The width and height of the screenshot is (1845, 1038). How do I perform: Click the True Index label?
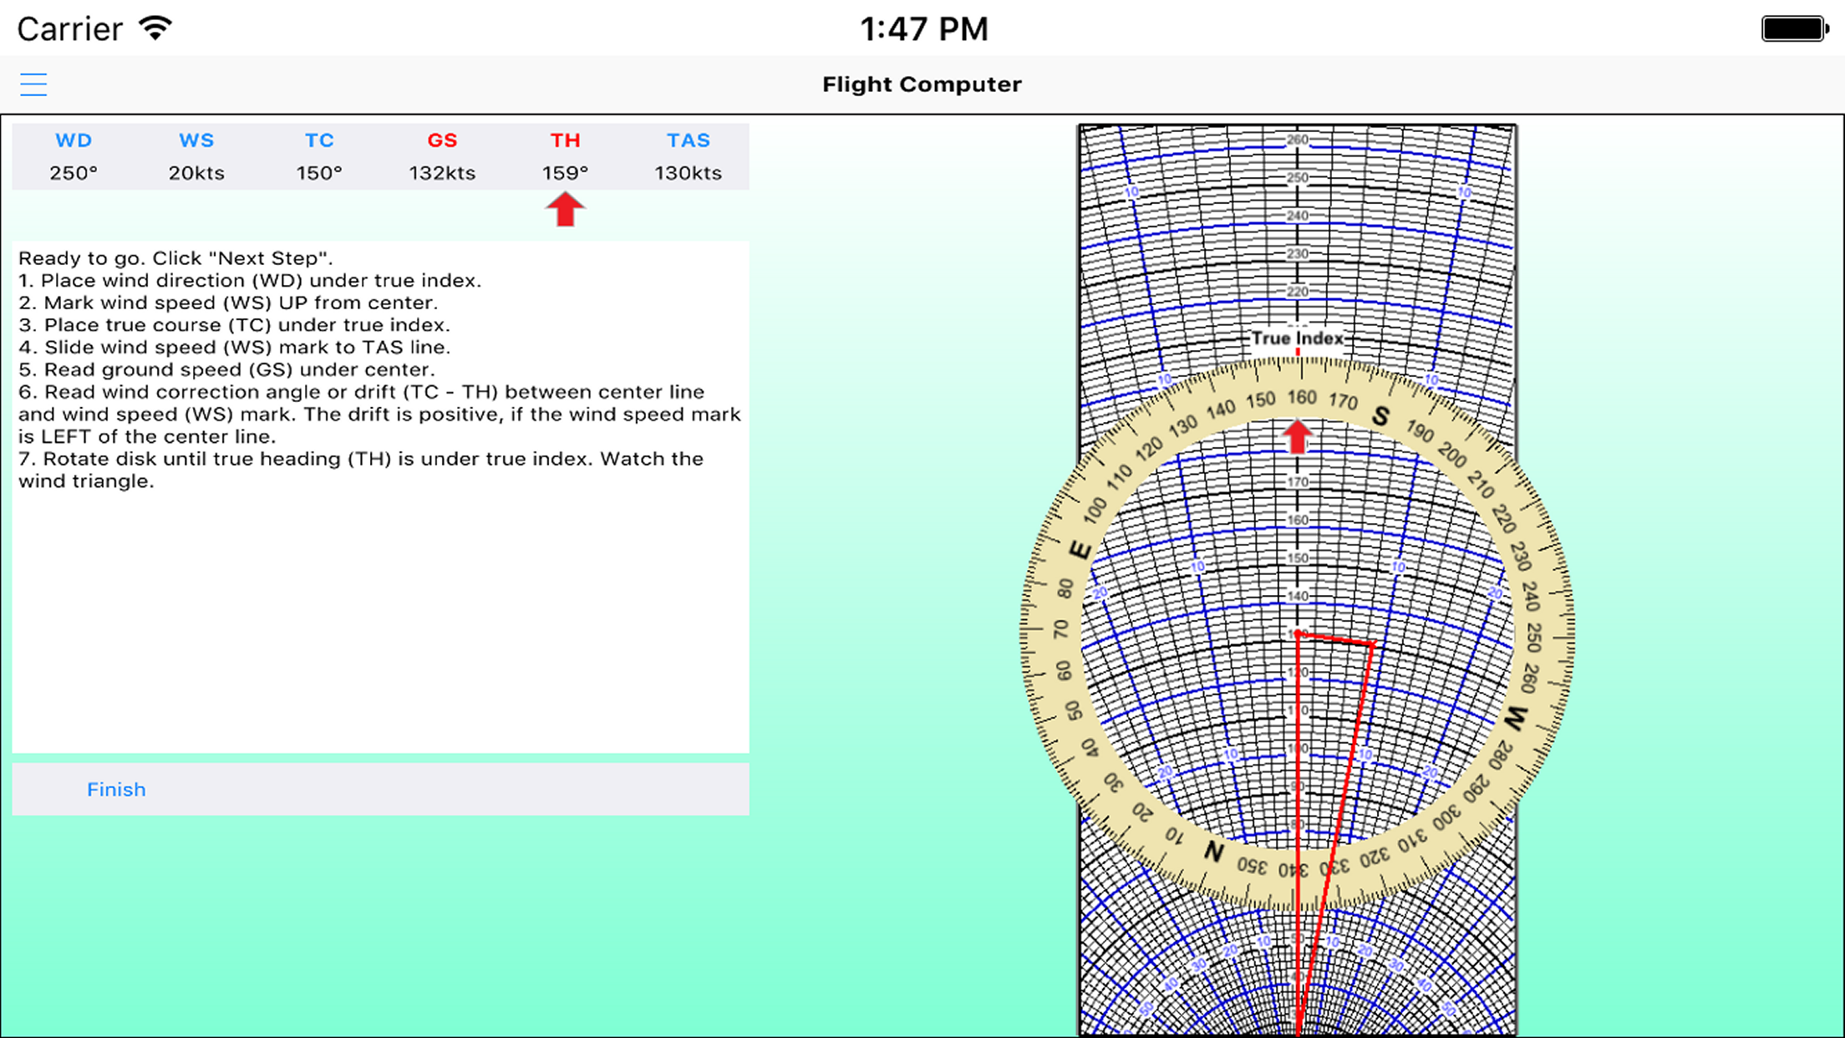tap(1297, 338)
